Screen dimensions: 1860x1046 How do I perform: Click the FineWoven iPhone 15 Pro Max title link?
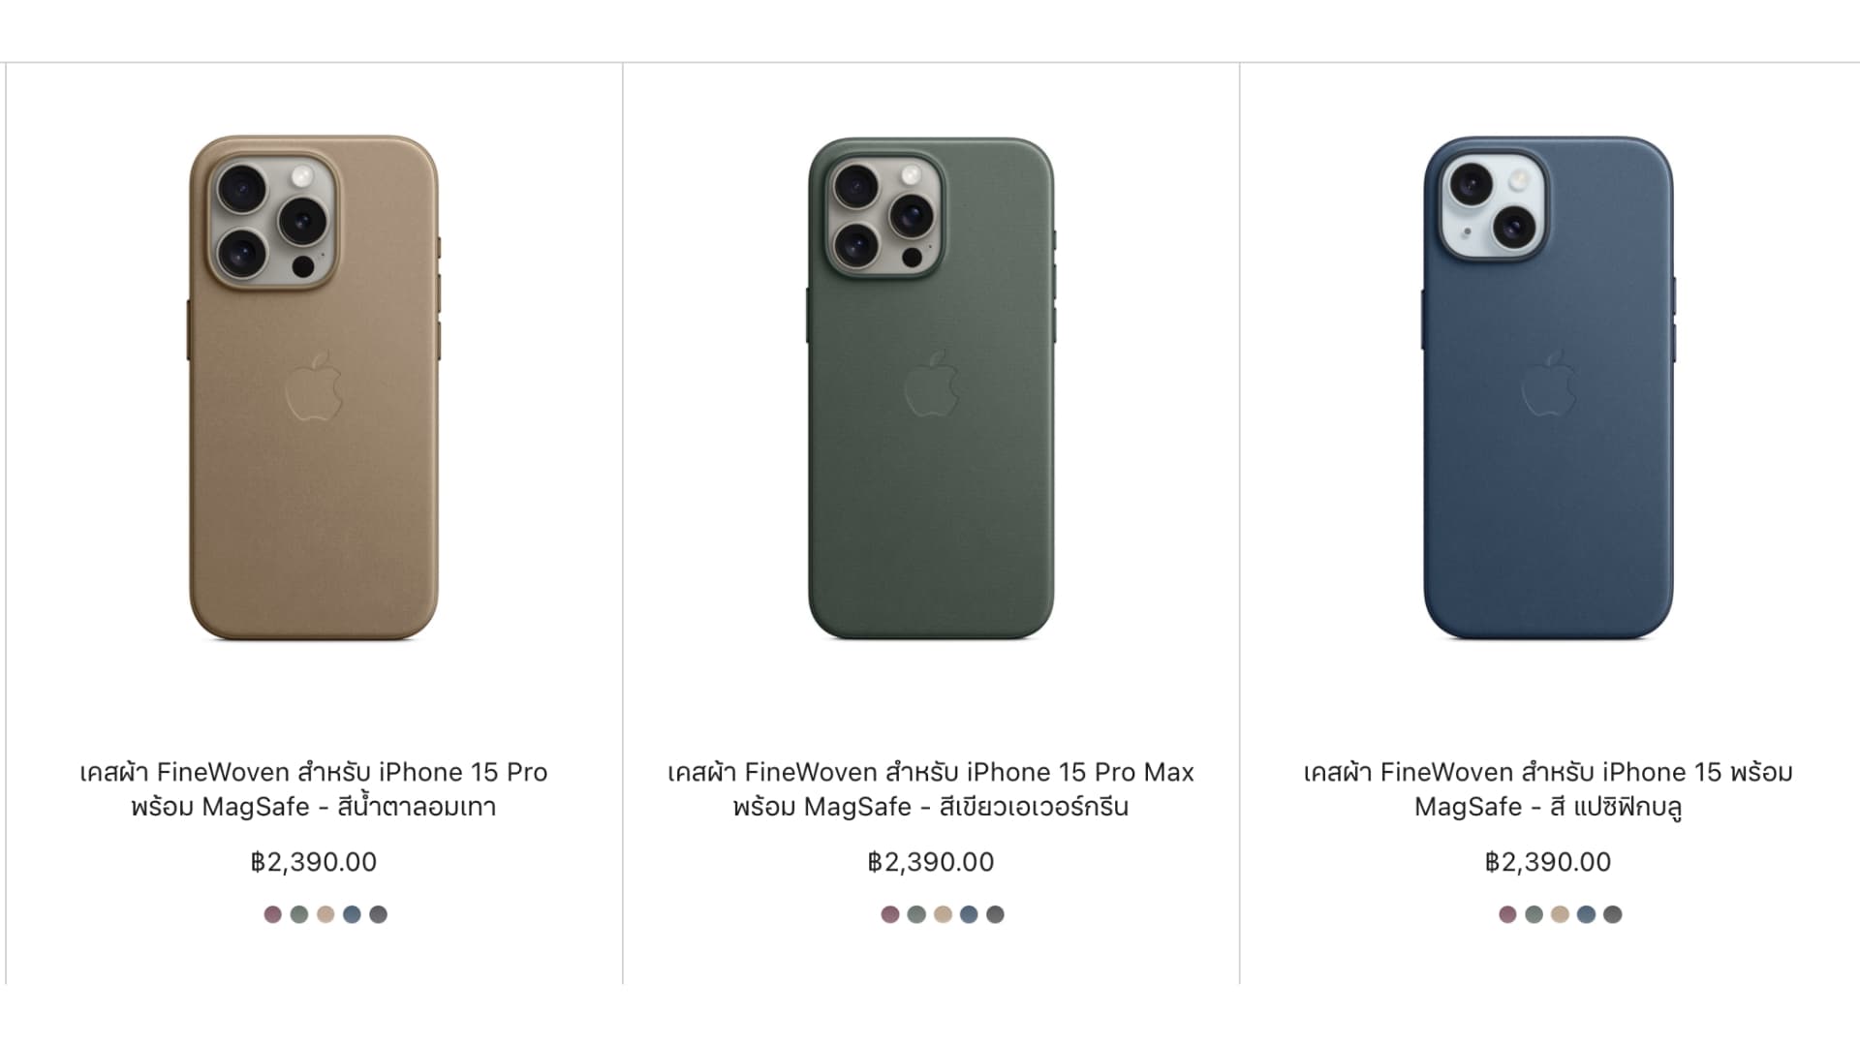tap(931, 789)
